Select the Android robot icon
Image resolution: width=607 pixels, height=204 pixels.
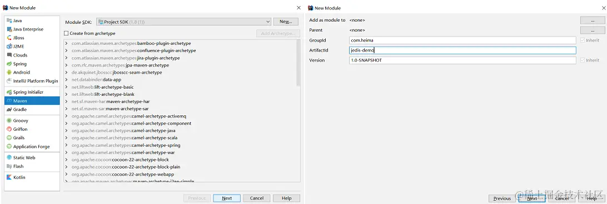coord(9,72)
